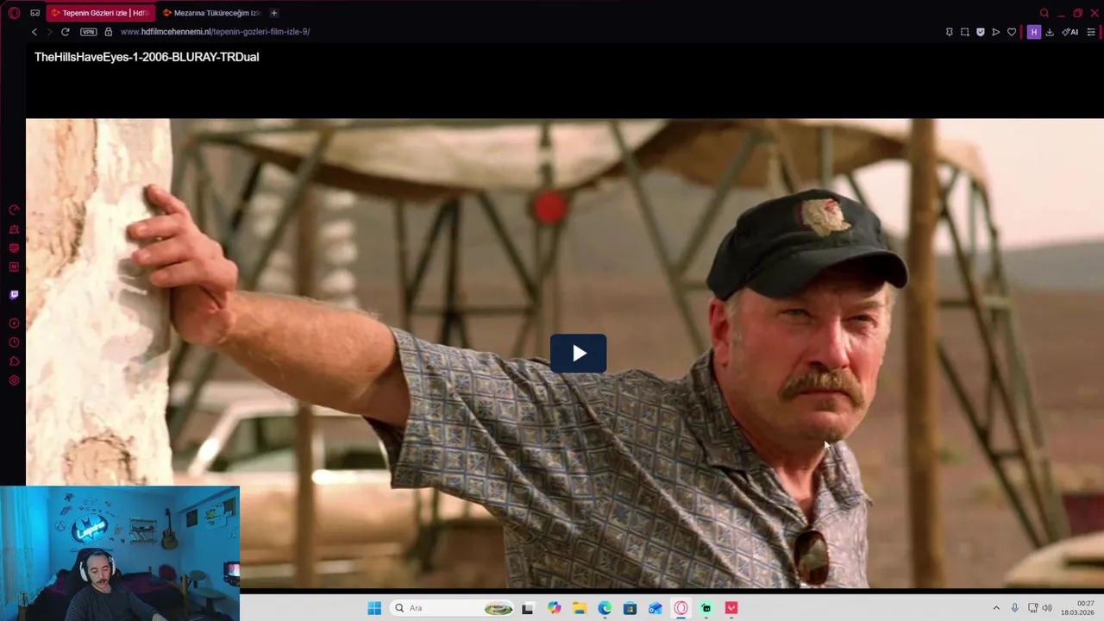This screenshot has height=621, width=1104.
Task: Open Microsoft Edge from the taskbar
Action: click(x=605, y=608)
